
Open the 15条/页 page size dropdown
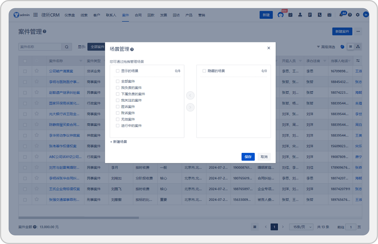click(301, 227)
